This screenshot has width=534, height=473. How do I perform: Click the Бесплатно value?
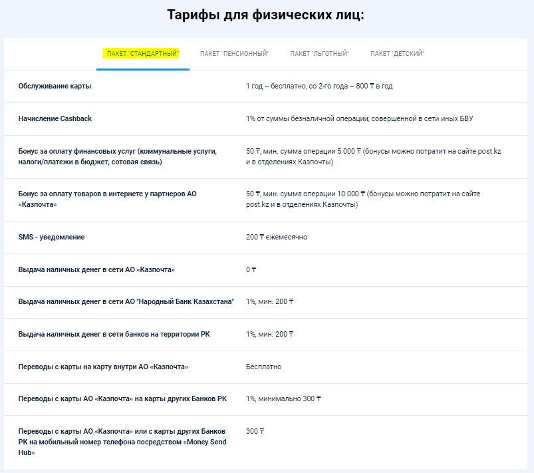pos(263,367)
